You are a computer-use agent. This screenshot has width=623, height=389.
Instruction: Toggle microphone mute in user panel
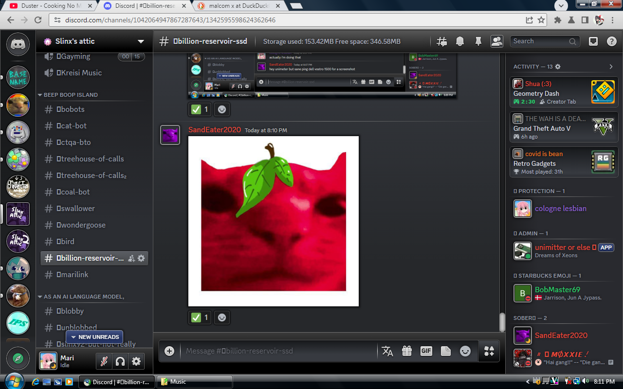pyautogui.click(x=104, y=361)
